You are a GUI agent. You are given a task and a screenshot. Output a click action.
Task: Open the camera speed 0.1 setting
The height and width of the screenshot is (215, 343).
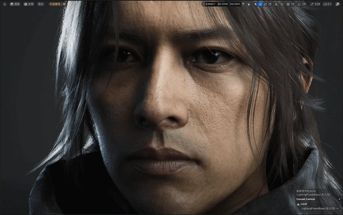click(327, 4)
